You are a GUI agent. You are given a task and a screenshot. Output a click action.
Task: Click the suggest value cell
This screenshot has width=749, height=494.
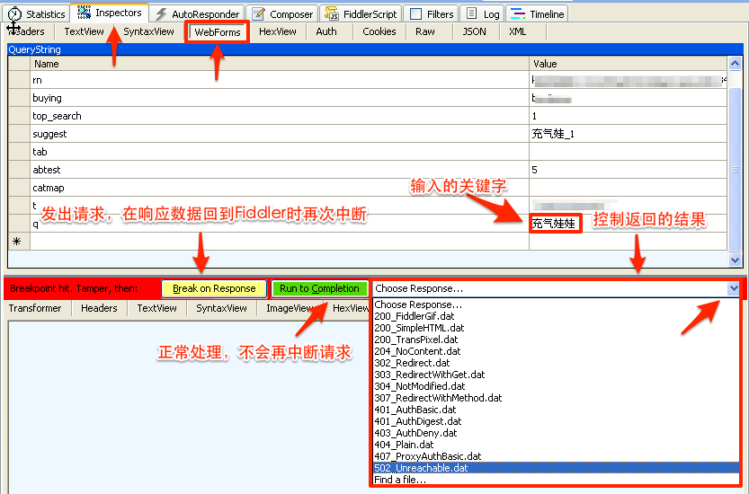[x=629, y=134]
